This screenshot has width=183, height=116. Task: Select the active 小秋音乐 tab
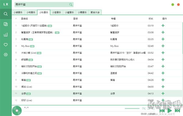pyautogui.click(x=44, y=12)
